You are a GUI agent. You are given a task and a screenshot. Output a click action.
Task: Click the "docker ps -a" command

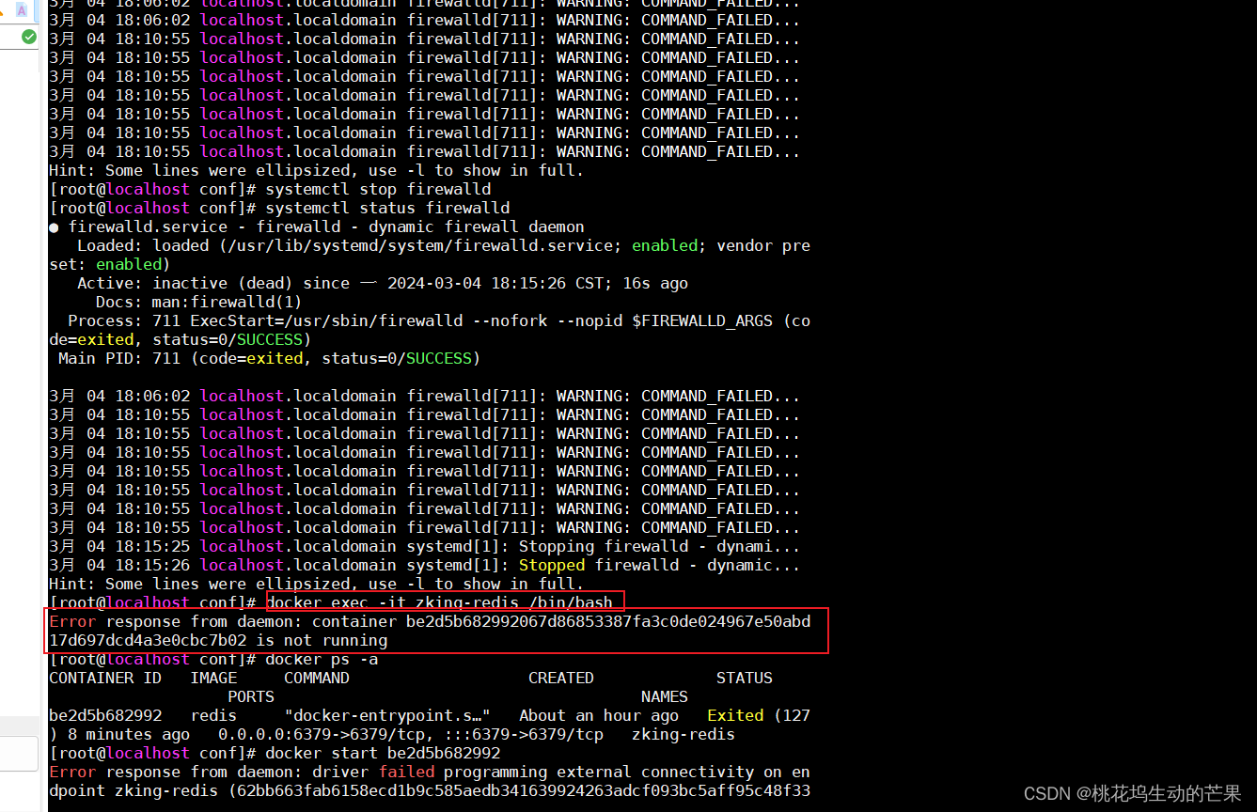(329, 659)
